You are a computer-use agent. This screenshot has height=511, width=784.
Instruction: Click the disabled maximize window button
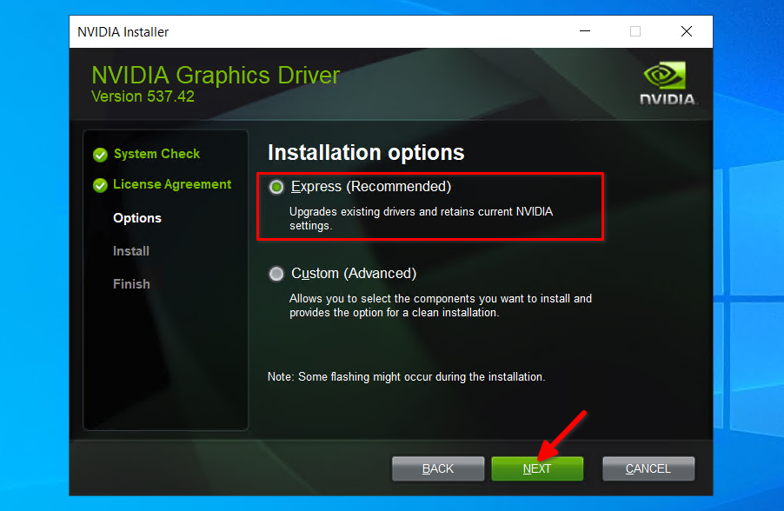click(x=635, y=31)
